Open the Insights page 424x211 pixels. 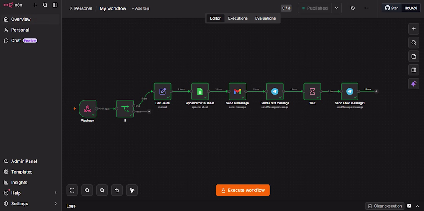[x=31, y=183]
